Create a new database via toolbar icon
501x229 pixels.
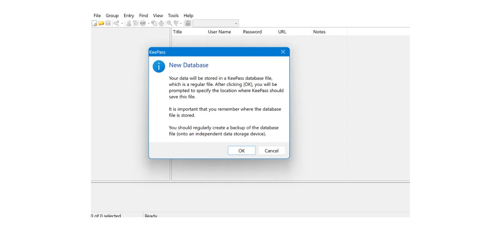coord(94,23)
